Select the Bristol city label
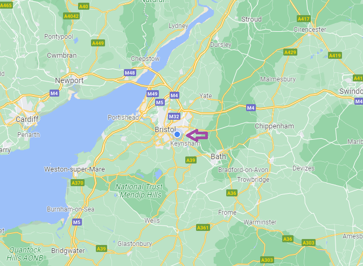 pyautogui.click(x=165, y=129)
